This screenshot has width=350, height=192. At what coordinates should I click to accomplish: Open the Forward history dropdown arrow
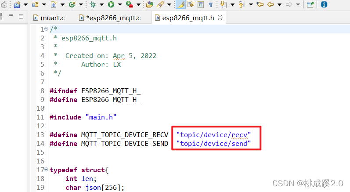[298, 4]
